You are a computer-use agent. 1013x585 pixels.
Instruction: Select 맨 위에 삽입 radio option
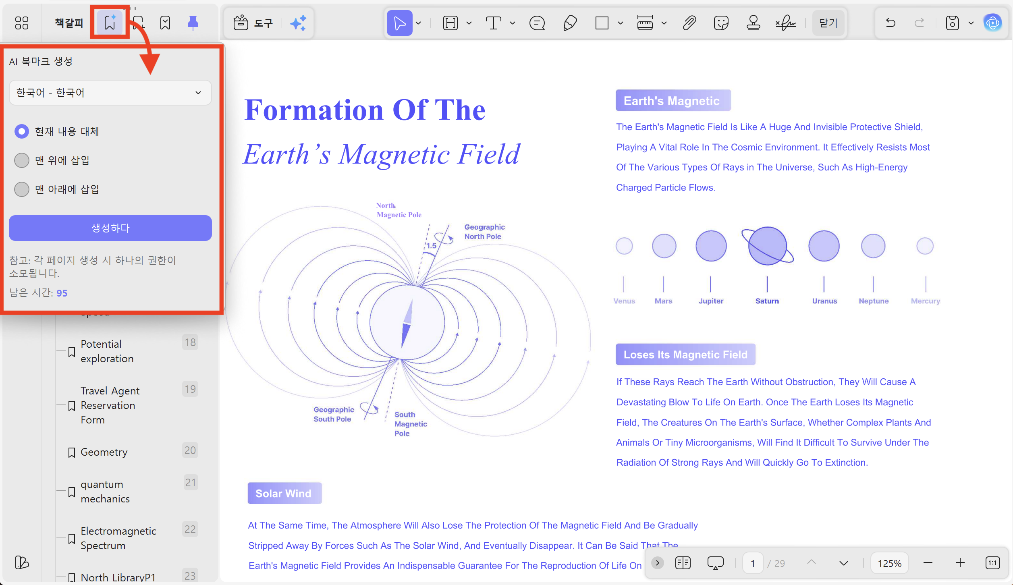[x=22, y=160]
